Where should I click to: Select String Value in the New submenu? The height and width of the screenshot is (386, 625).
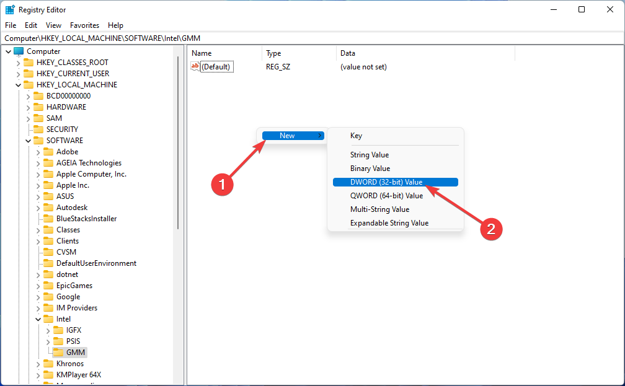tap(370, 155)
